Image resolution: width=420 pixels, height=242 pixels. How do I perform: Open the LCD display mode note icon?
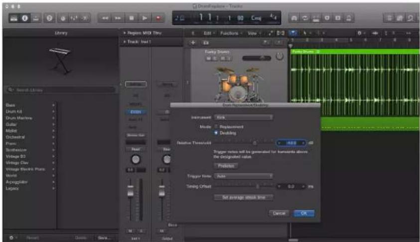[179, 18]
